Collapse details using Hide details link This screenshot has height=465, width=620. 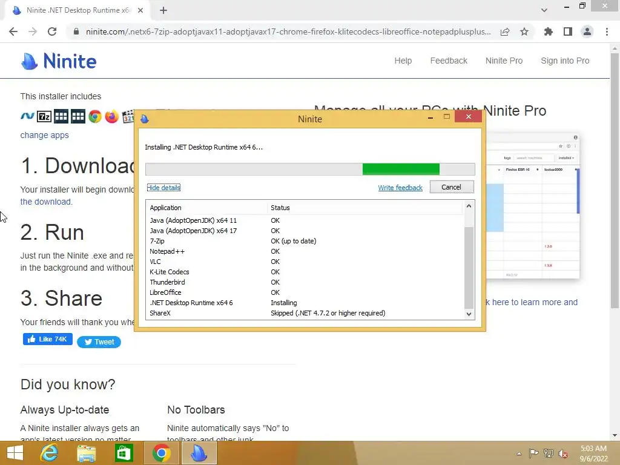[163, 188]
